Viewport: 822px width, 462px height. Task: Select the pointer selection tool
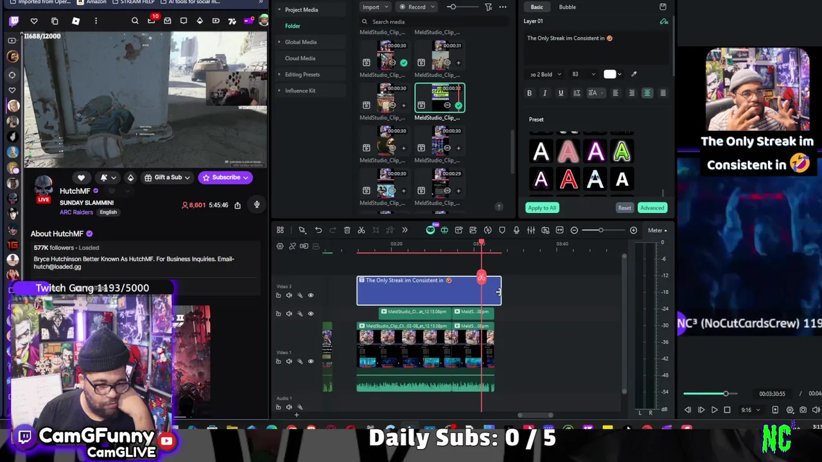302,230
